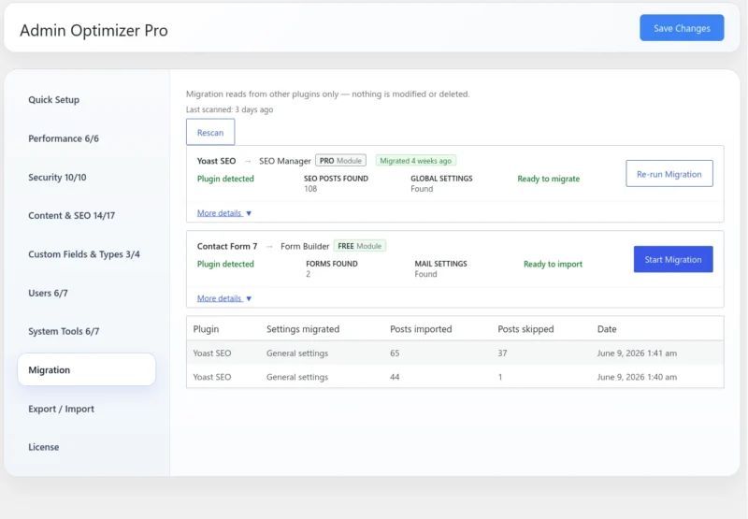Click the FORMS FOUND label
748x519 pixels.
(x=332, y=264)
